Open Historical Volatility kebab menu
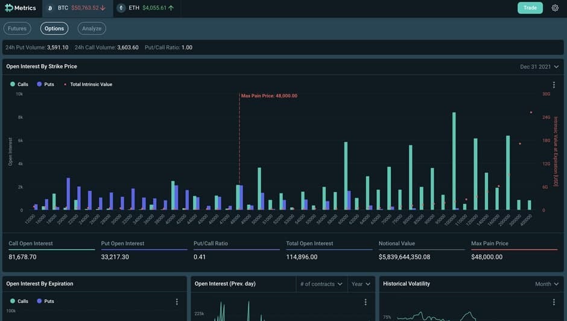 click(x=554, y=302)
